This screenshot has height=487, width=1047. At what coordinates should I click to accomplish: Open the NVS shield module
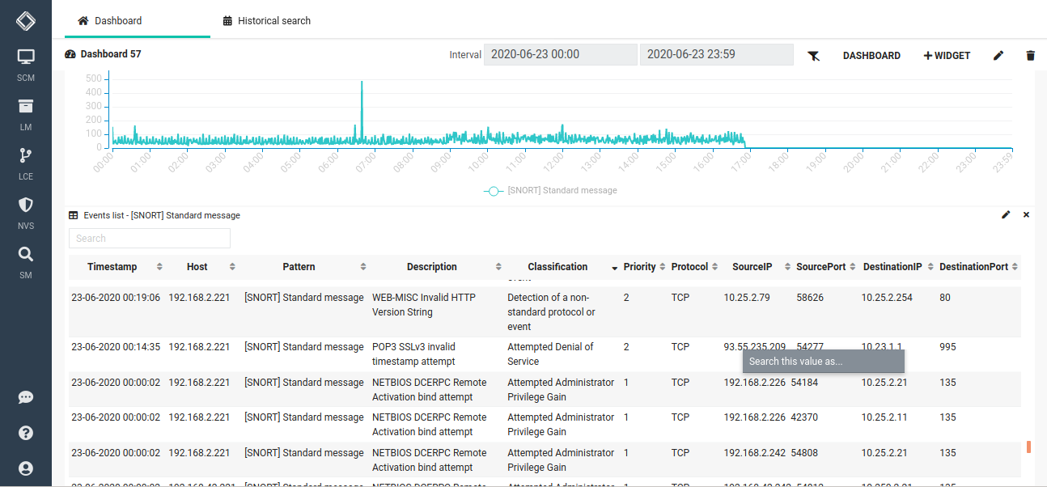[x=26, y=211]
